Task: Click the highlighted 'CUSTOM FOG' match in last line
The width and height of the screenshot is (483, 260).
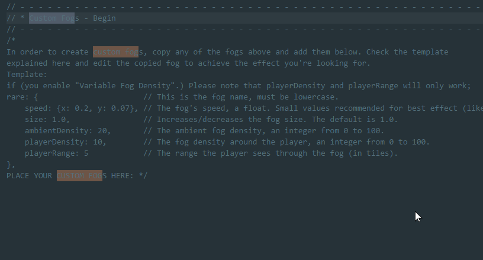Action: pyautogui.click(x=79, y=175)
